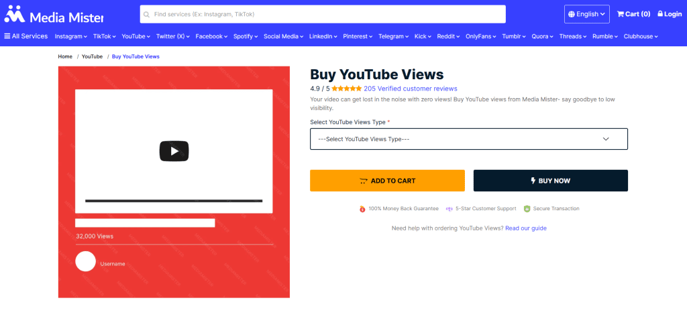Expand the YouTube menu
This screenshot has height=325, width=687.
[136, 36]
